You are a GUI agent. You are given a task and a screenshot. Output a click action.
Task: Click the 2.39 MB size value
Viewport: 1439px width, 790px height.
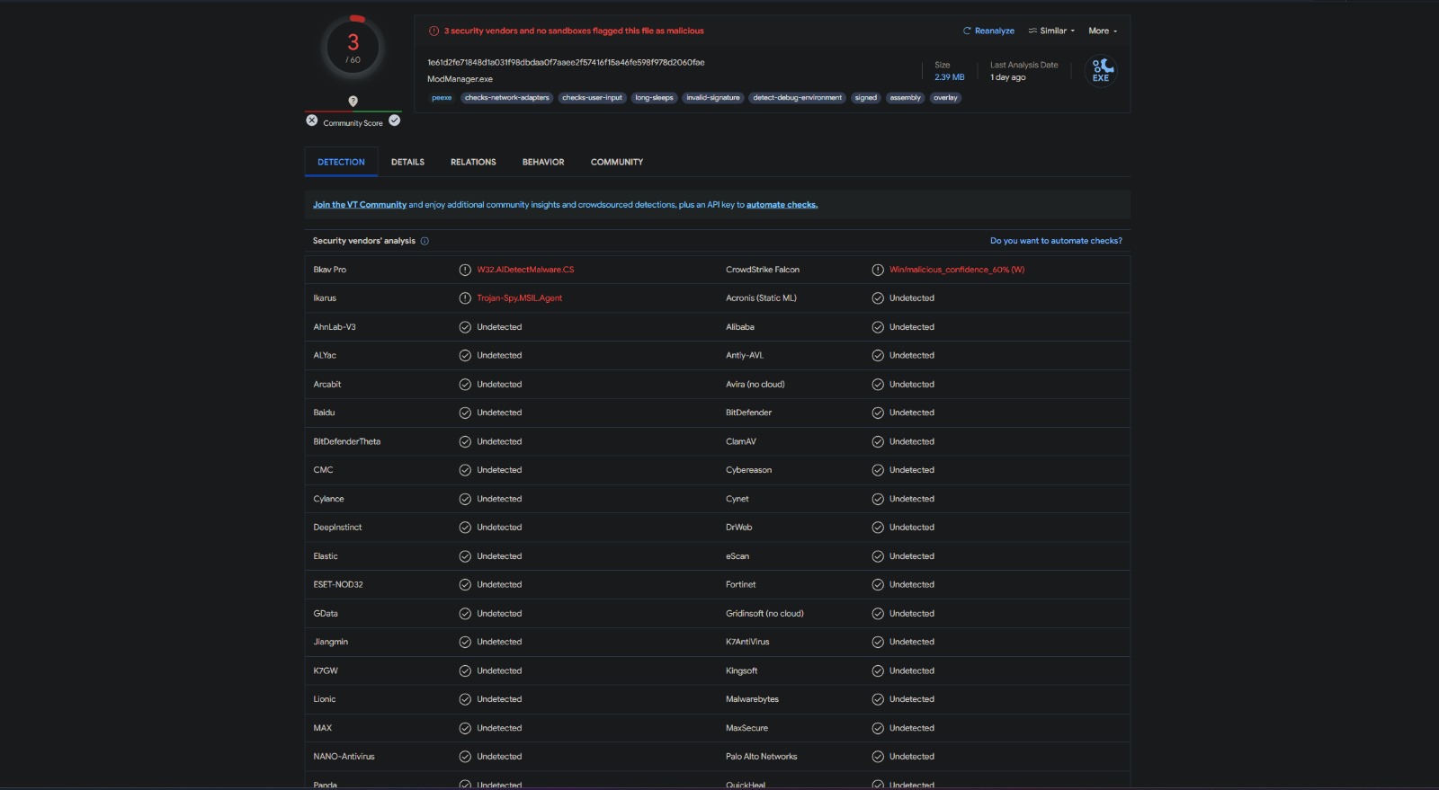949,77
